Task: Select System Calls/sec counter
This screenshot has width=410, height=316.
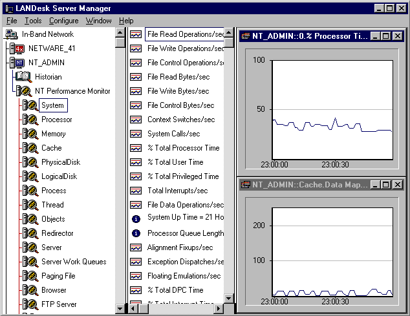Action: click(173, 134)
